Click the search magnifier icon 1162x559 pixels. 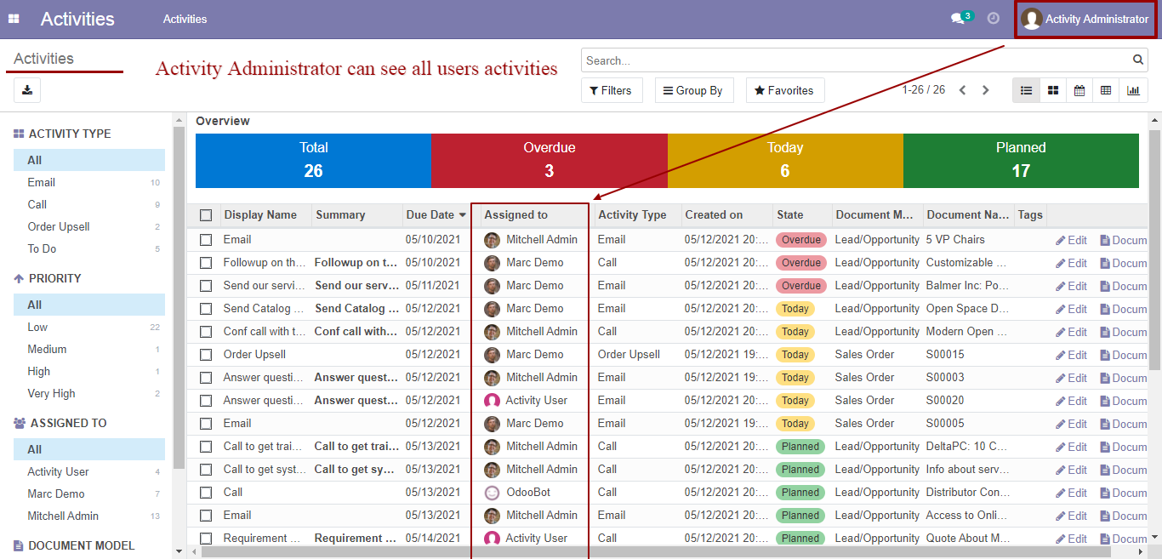pyautogui.click(x=1138, y=60)
